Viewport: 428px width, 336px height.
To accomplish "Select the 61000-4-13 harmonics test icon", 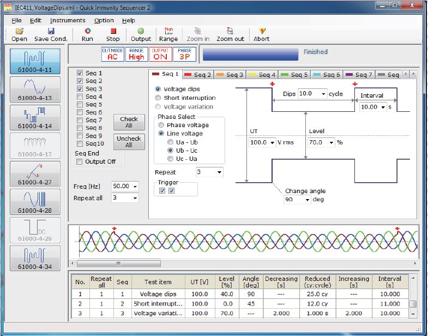I will [35, 89].
